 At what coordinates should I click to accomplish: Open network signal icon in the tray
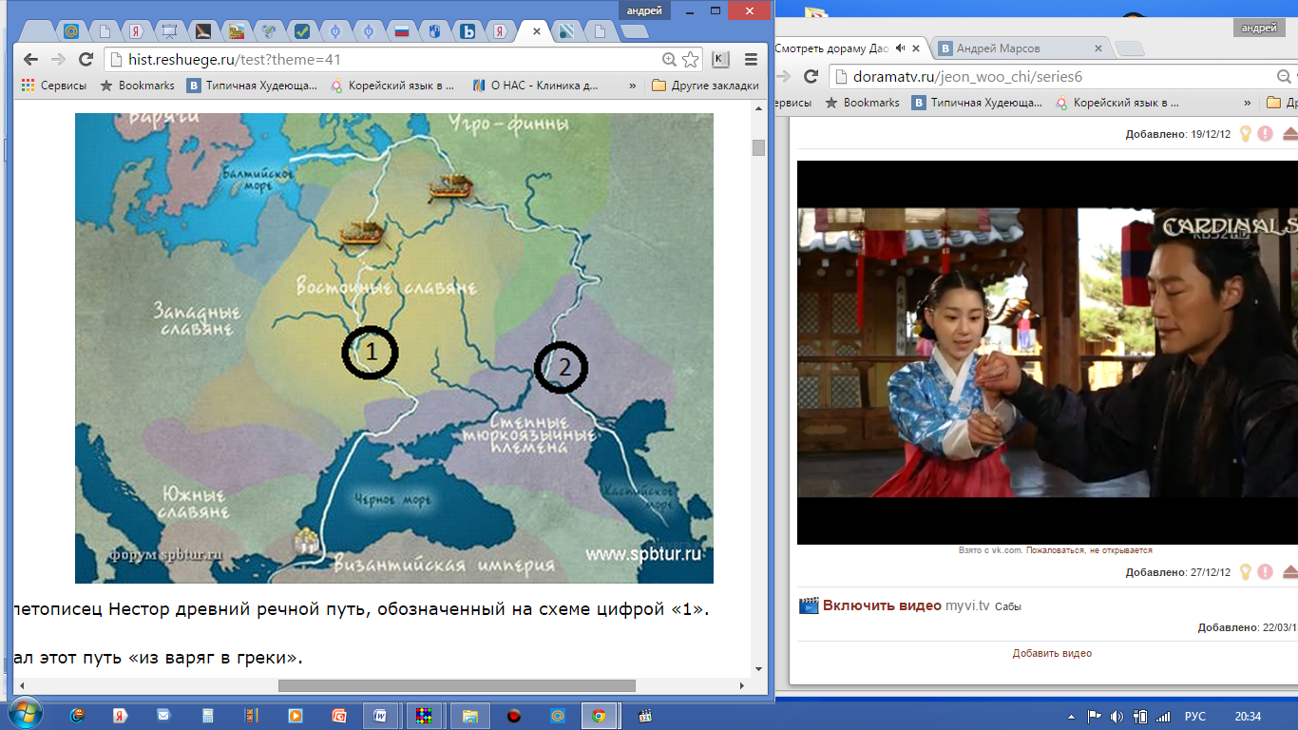point(1161,717)
